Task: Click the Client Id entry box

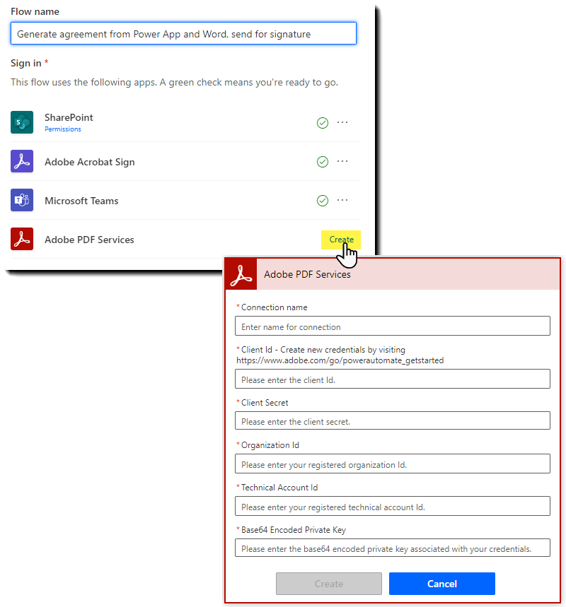Action: pyautogui.click(x=393, y=379)
